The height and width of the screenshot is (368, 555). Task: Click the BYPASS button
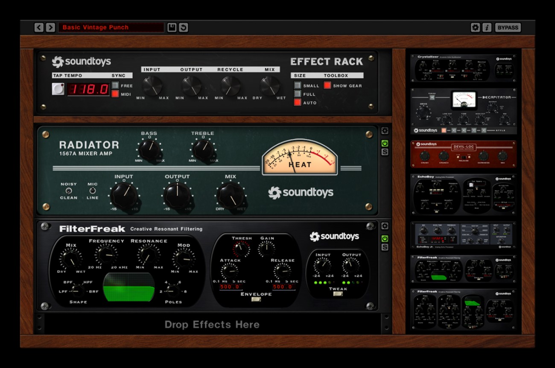pos(508,27)
